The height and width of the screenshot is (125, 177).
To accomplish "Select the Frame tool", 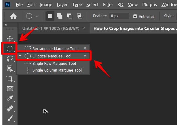I will click(x=10, y=88).
